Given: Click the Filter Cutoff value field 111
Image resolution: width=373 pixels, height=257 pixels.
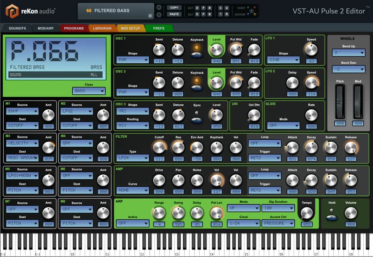Looking at the screenshot, I should [159, 159].
